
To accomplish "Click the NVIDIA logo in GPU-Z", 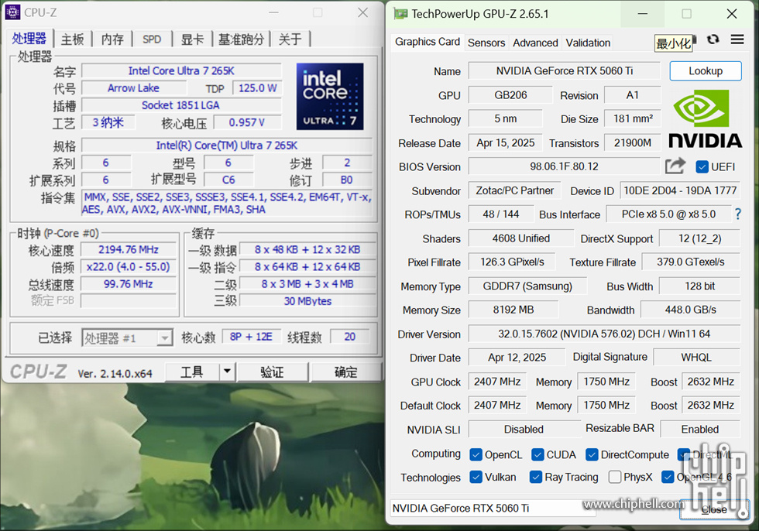I will point(706,119).
